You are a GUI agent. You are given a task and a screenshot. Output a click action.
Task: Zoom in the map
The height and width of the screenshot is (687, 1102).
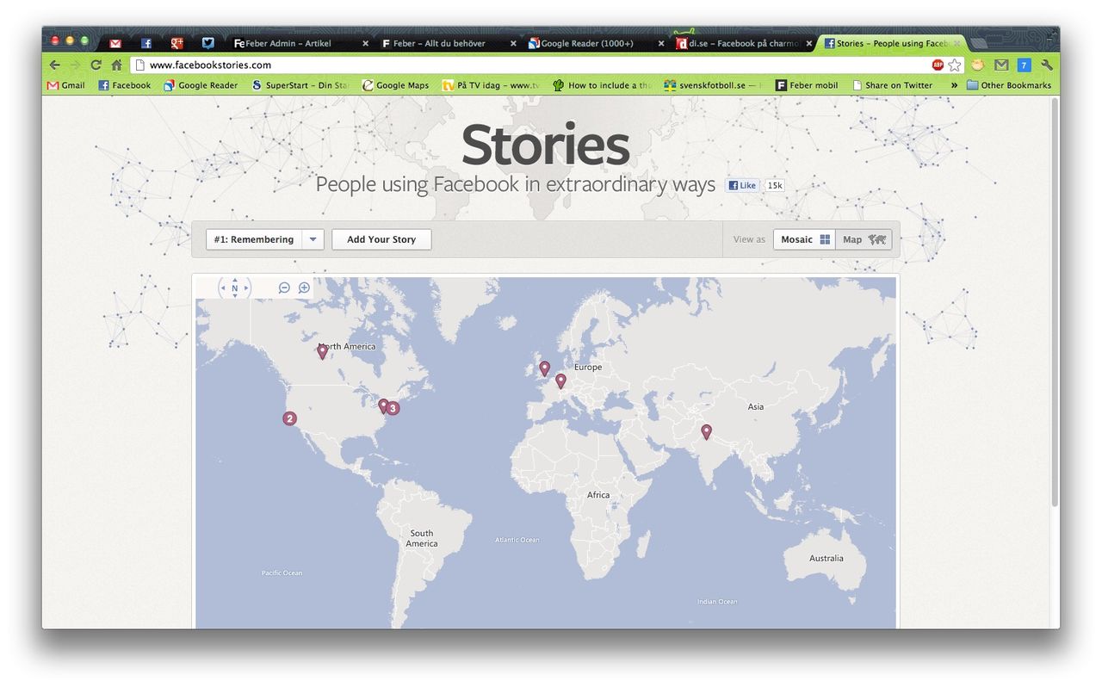coord(304,288)
